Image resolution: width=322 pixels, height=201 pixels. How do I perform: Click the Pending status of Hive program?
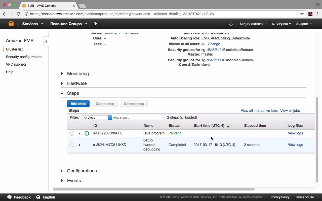(175, 133)
